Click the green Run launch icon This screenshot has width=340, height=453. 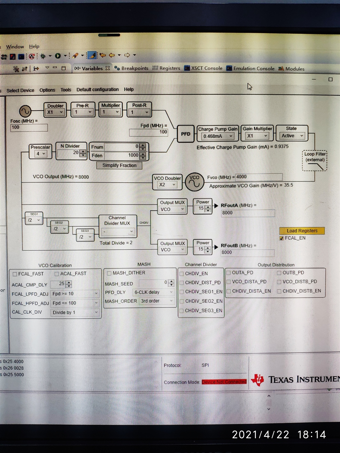coord(58,56)
